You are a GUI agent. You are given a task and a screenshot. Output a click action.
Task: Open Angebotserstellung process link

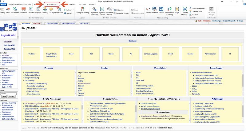pyautogui.click(x=32, y=73)
